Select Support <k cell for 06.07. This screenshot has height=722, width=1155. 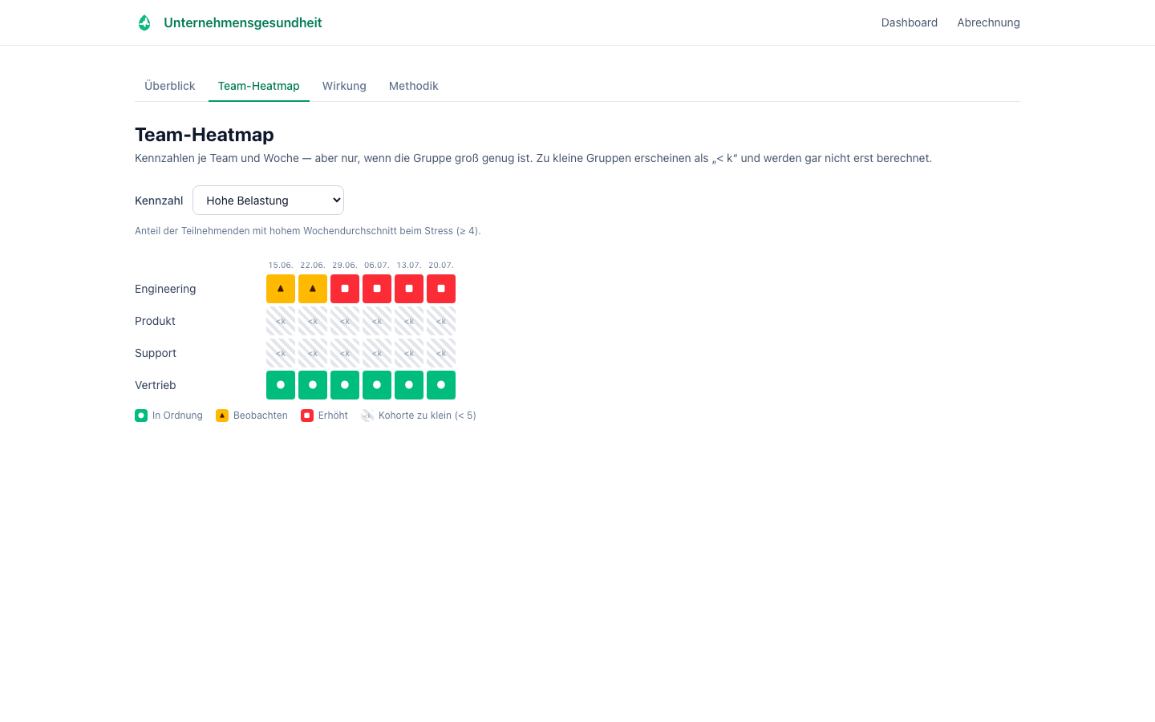coord(377,353)
